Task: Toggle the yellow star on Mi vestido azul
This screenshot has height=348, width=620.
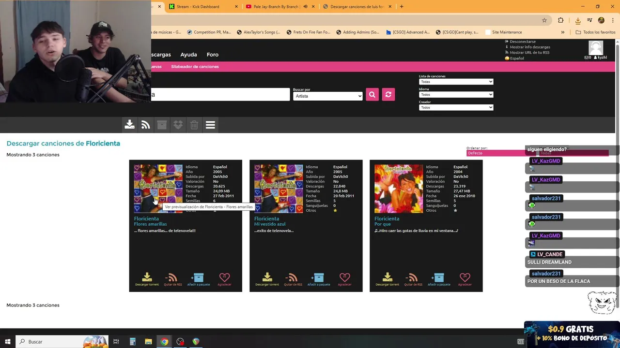Action: pyautogui.click(x=335, y=210)
